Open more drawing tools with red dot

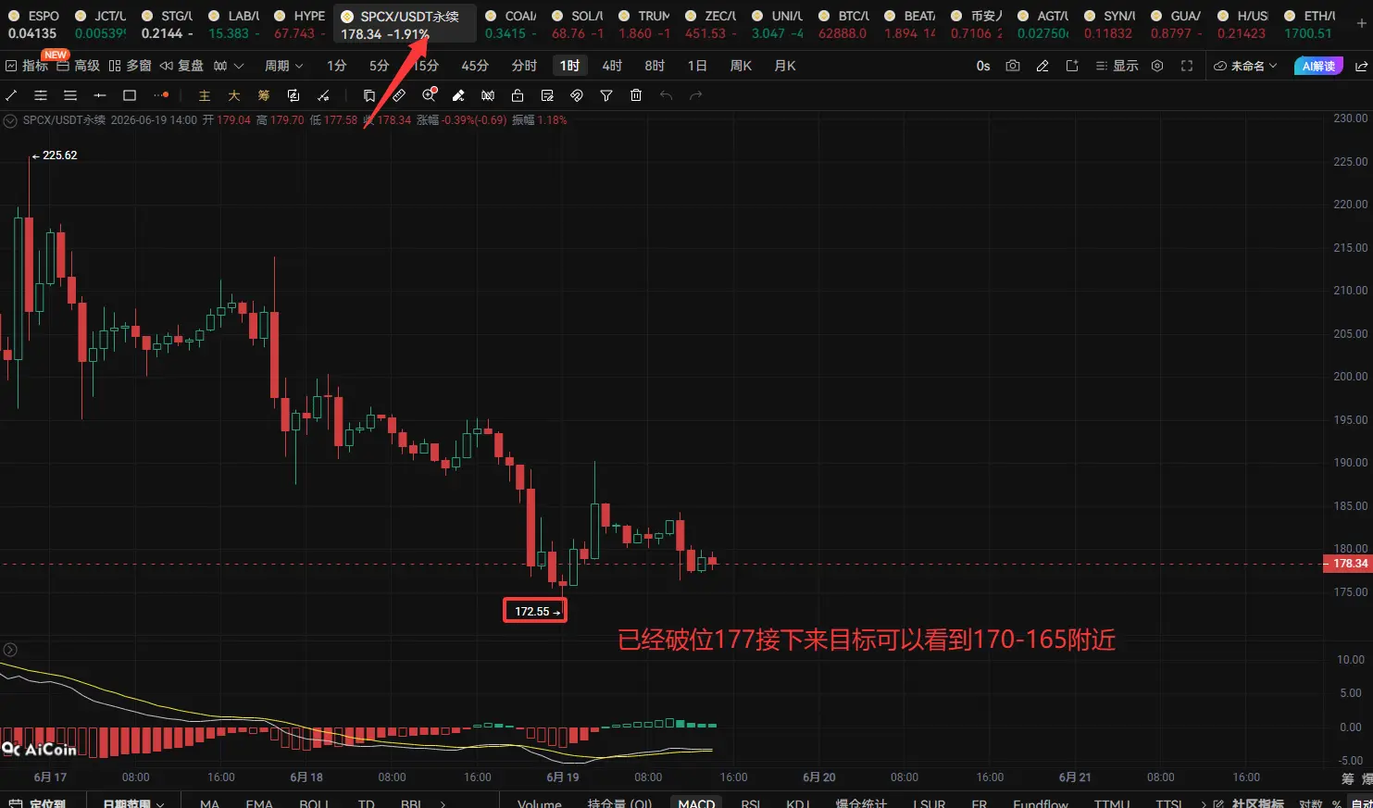point(161,95)
